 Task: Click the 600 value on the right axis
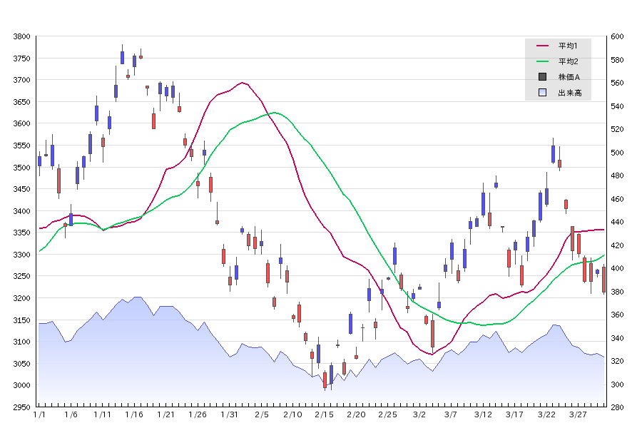(x=617, y=36)
